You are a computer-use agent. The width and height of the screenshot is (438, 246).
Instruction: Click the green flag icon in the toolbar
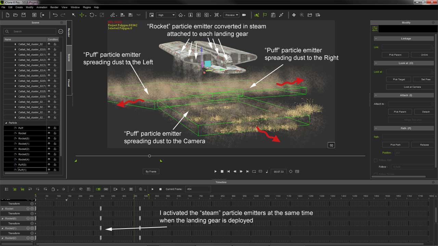pyautogui.click(x=265, y=15)
